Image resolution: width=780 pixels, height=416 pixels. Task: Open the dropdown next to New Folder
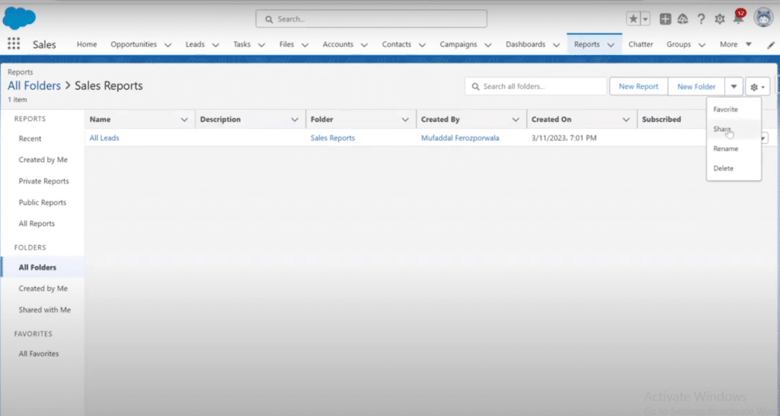pos(734,87)
